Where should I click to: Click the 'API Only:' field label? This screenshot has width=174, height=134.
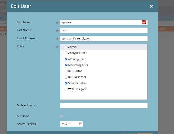pos(23,116)
